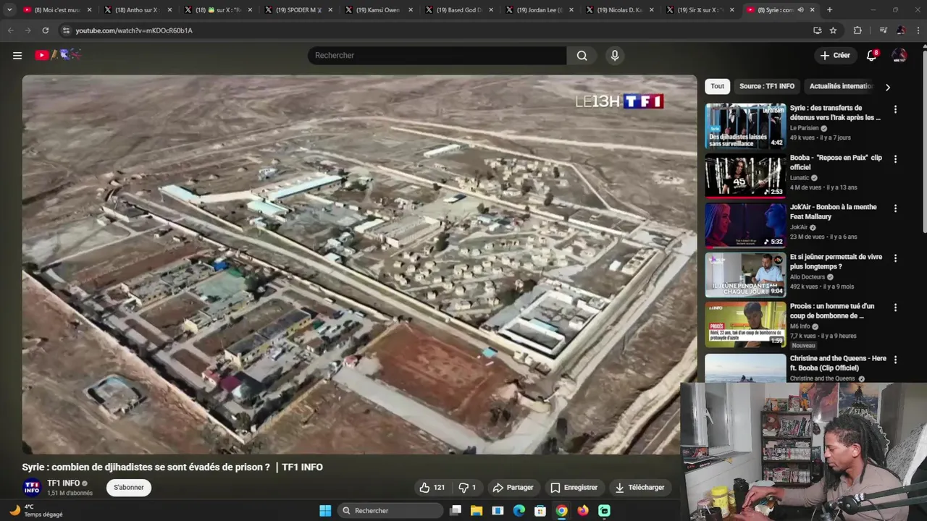927x521 pixels.
Task: Open options for Procès bombonne video
Action: tap(895, 308)
